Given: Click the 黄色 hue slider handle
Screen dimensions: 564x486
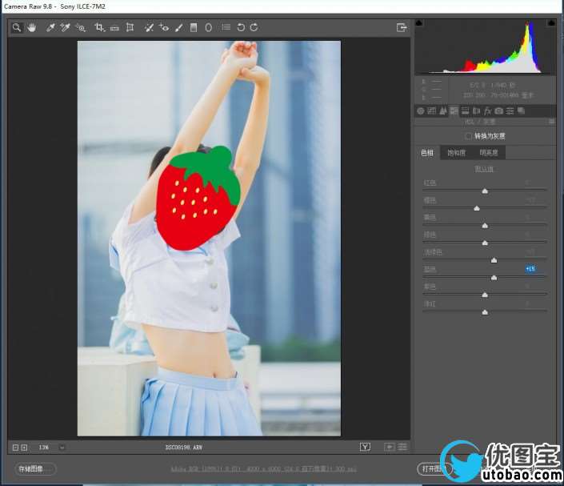Looking at the screenshot, I should (x=485, y=225).
